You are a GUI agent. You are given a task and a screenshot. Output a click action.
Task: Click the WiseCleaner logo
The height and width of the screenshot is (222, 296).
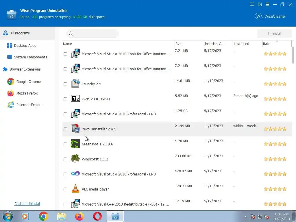(270, 16)
